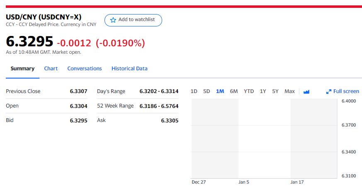Choose the 1M chart range
Screen dimensions: 362x189
coord(220,91)
